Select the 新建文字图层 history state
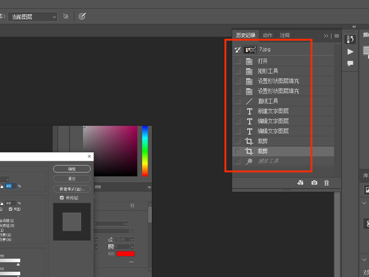369x277 pixels. tap(283, 111)
